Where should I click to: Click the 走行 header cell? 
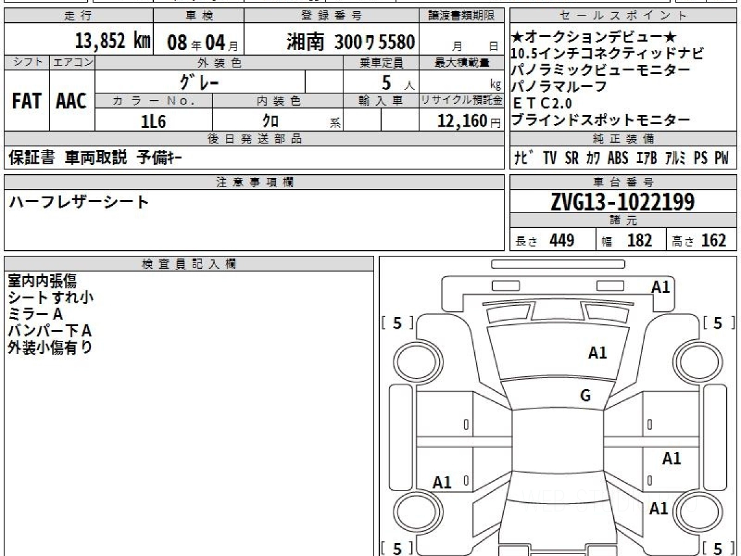[78, 16]
